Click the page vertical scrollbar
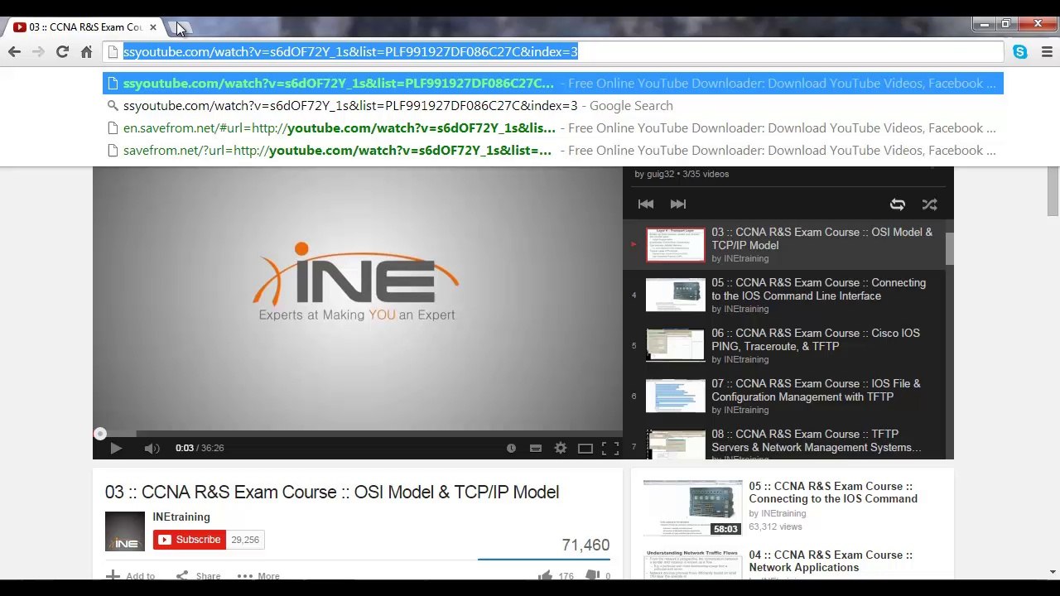1060x596 pixels. tap(1053, 192)
